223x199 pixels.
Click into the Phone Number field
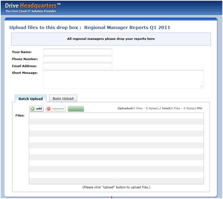77,59
